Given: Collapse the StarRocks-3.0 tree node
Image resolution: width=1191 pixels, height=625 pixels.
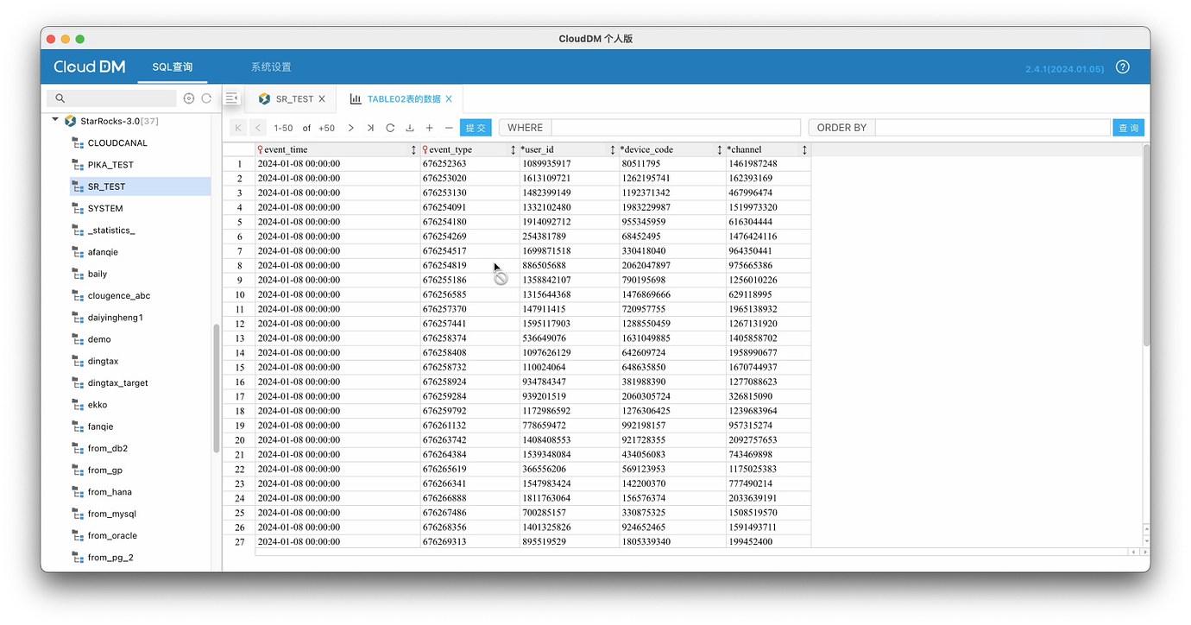Looking at the screenshot, I should coord(55,121).
